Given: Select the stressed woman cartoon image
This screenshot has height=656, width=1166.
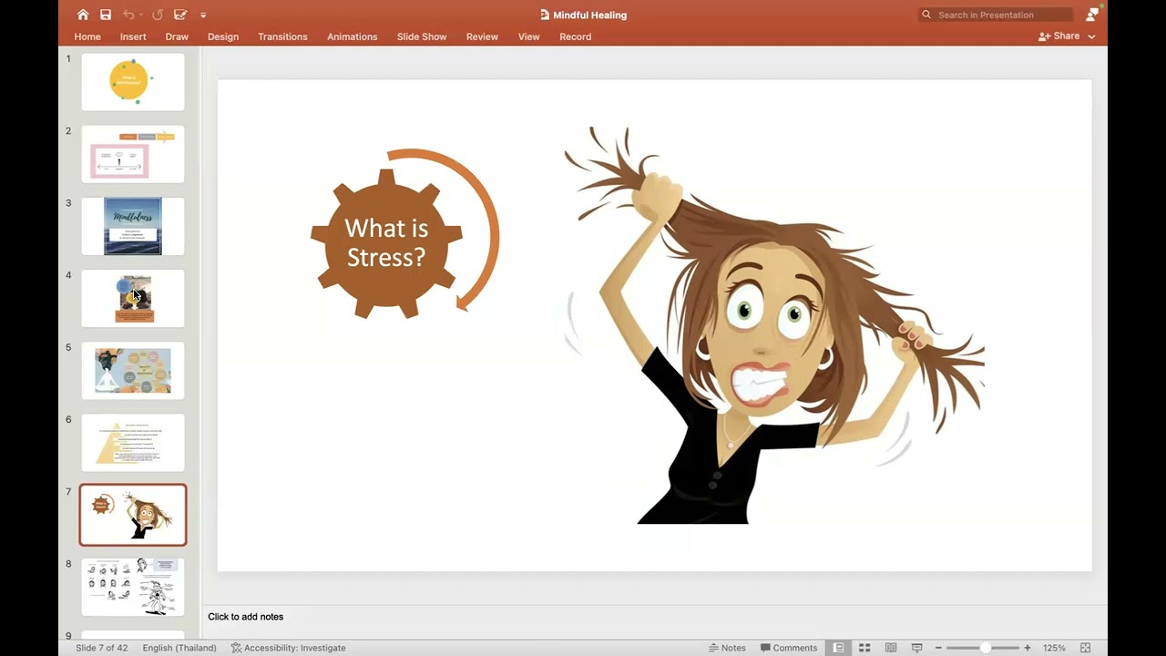Looking at the screenshot, I should pyautogui.click(x=774, y=325).
